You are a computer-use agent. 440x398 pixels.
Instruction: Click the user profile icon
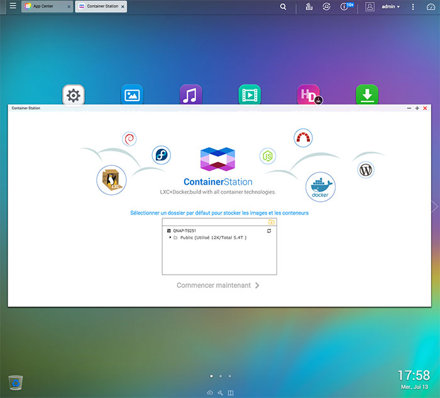tap(370, 6)
